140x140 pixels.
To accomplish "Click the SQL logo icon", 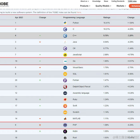I will [x=65, y=74].
